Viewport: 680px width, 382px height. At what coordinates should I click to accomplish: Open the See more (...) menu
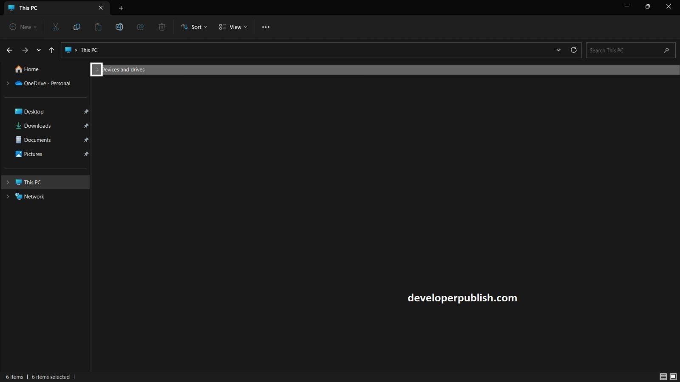pyautogui.click(x=266, y=27)
